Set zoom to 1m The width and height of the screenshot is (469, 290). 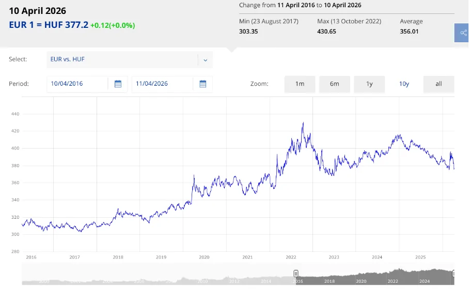[x=300, y=84]
